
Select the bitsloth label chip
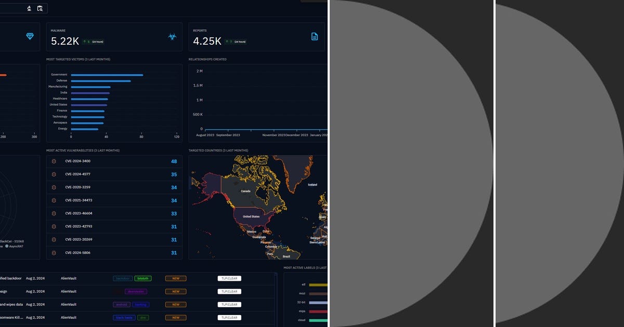pyautogui.click(x=142, y=278)
